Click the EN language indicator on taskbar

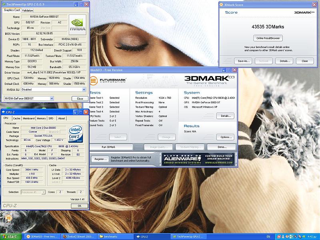coord(268,237)
